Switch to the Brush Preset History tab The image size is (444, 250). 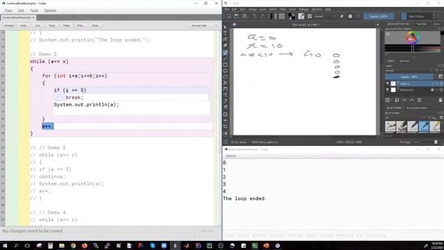[417, 108]
